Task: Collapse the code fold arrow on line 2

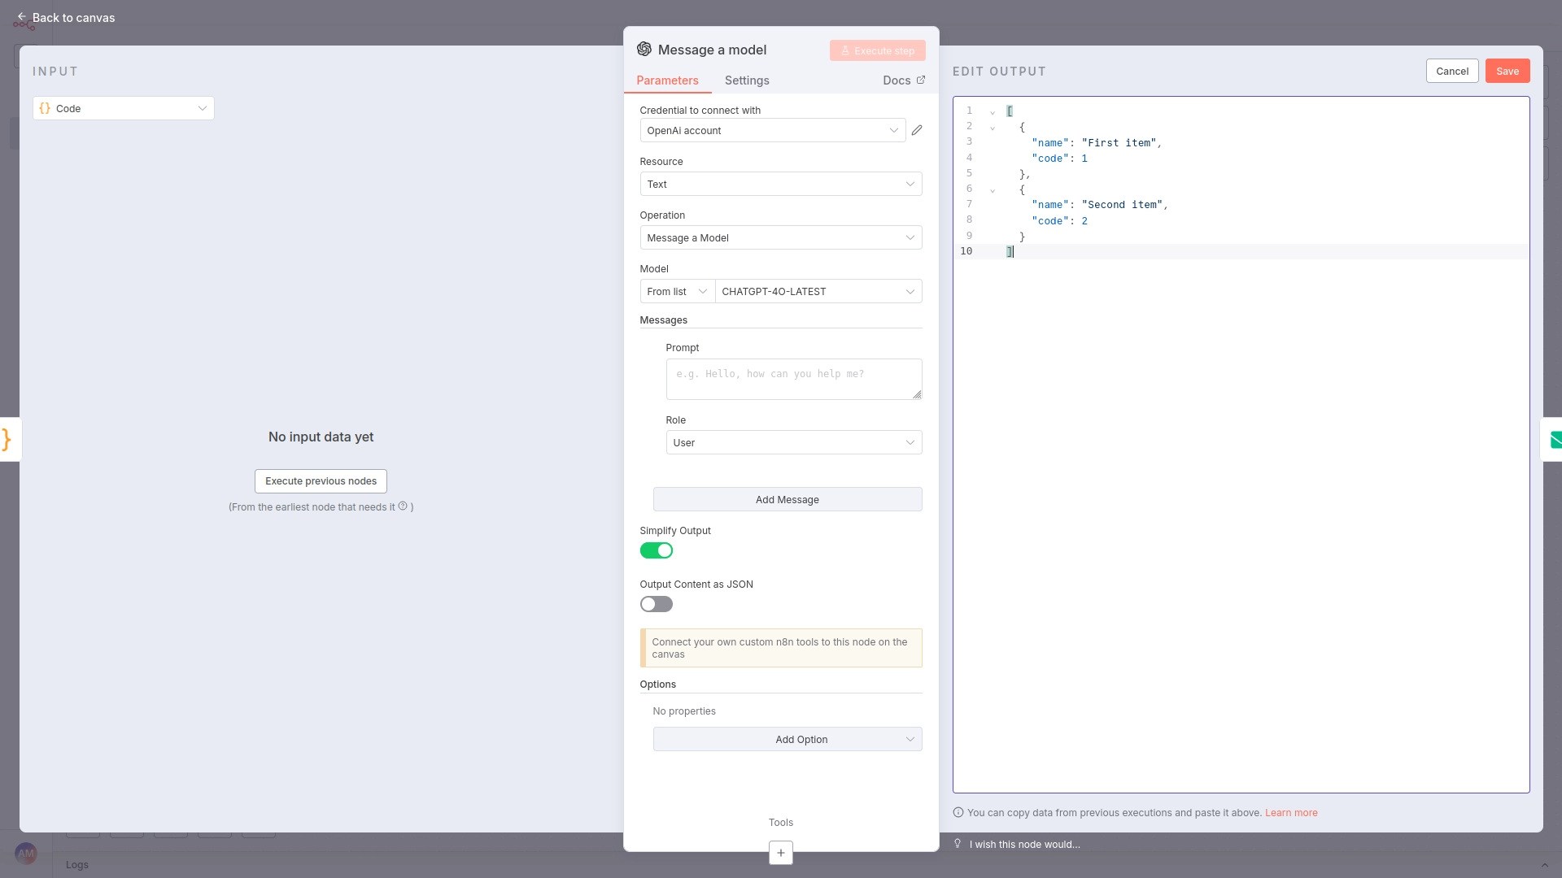Action: point(993,128)
